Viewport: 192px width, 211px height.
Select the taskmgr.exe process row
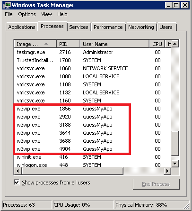[x=92, y=52]
